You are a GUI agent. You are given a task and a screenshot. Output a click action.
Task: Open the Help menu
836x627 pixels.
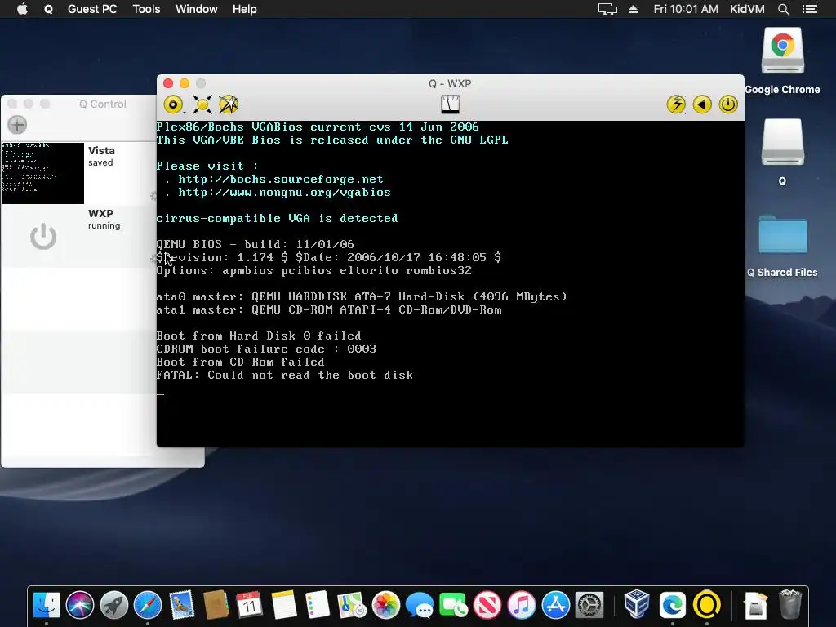(245, 9)
